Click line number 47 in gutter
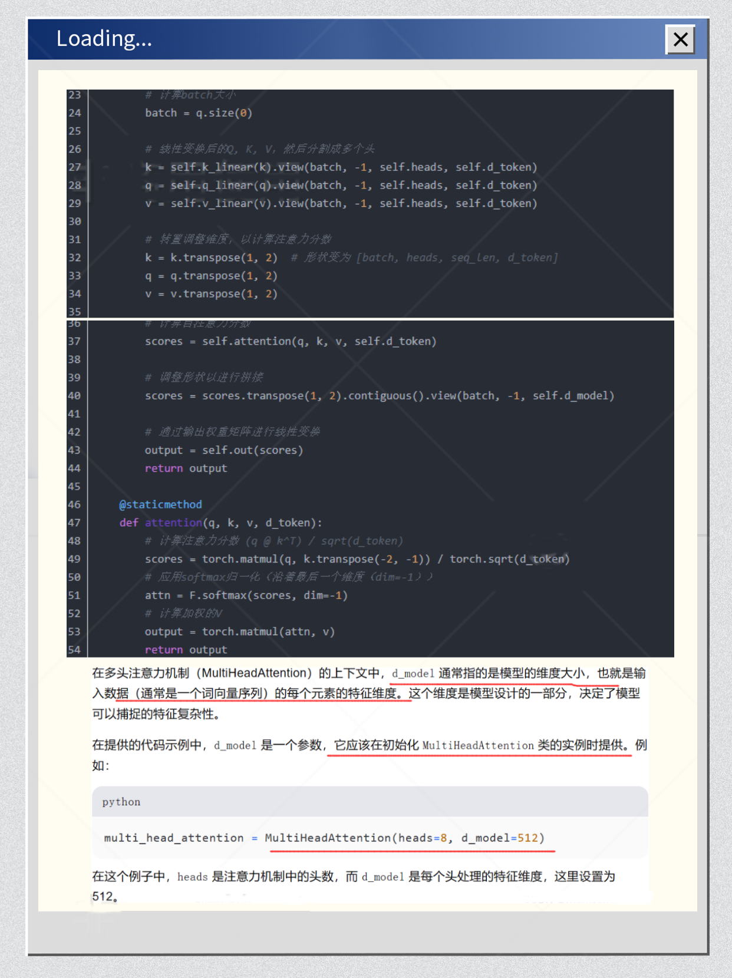The image size is (732, 978). [75, 523]
